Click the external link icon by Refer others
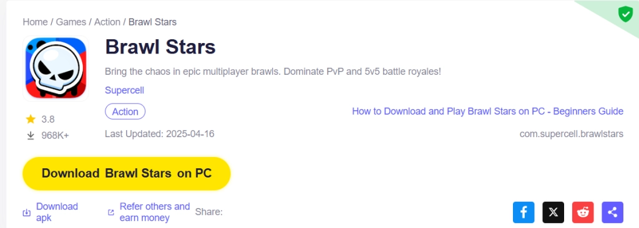The image size is (639, 228). 111,212
